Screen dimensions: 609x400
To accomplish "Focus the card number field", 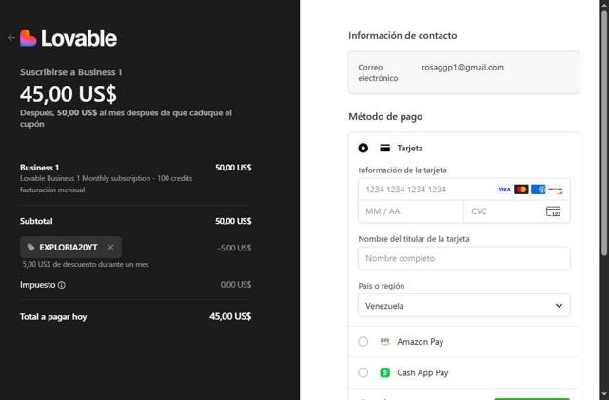I will point(464,190).
